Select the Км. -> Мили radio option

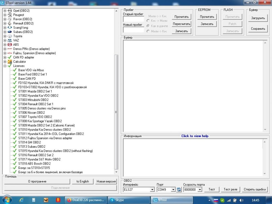[x=148, y=21]
